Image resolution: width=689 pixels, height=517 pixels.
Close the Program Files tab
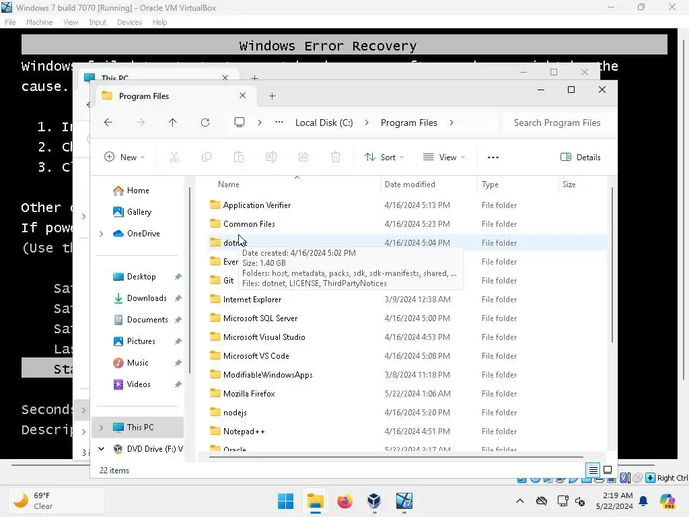[242, 96]
